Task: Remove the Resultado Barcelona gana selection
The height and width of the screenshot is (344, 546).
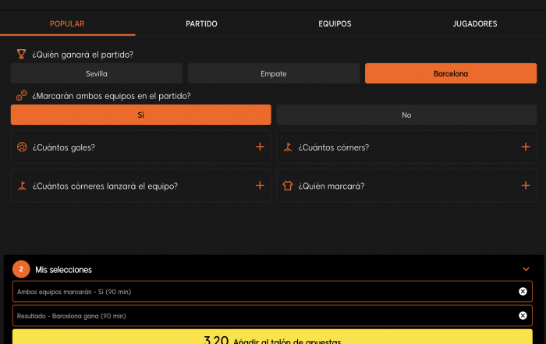Action: click(523, 315)
